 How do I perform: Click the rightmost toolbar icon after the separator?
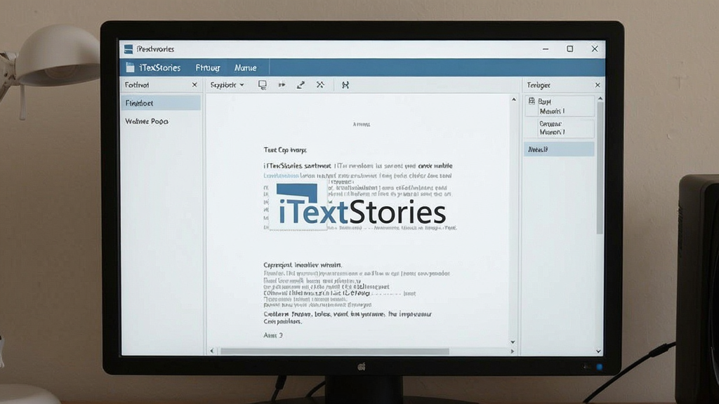(x=345, y=85)
